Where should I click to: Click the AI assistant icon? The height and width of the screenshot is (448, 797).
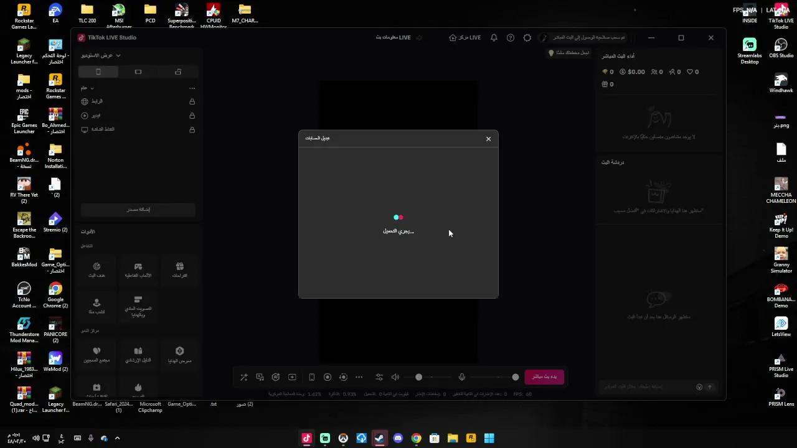276,377
